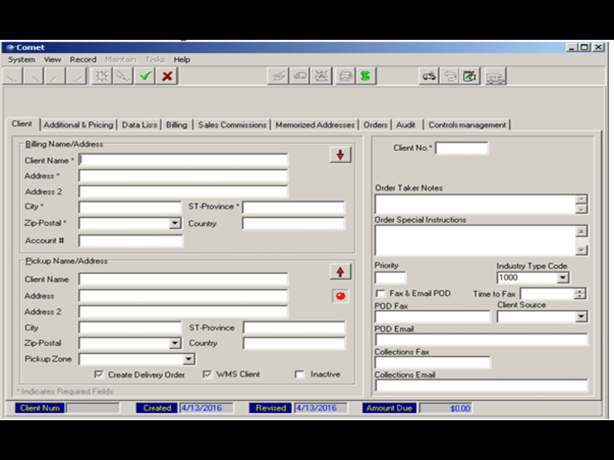Click the leftmost first-record navigation arrow icon
This screenshot has height=460, width=614.
(12, 76)
